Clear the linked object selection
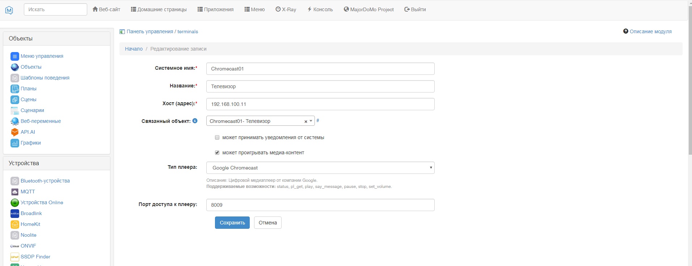Screen dimensions: 692x266 306,121
